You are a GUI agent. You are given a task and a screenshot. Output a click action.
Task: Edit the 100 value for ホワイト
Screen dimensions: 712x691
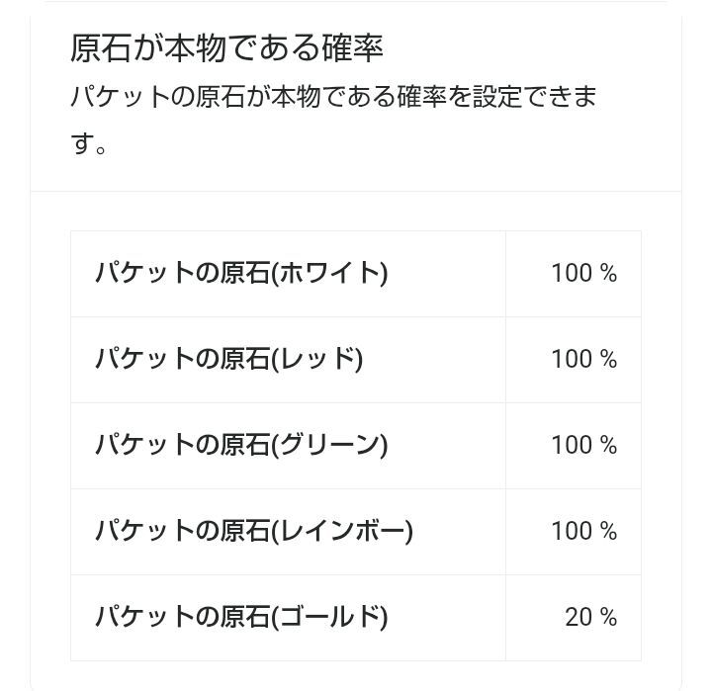point(572,273)
